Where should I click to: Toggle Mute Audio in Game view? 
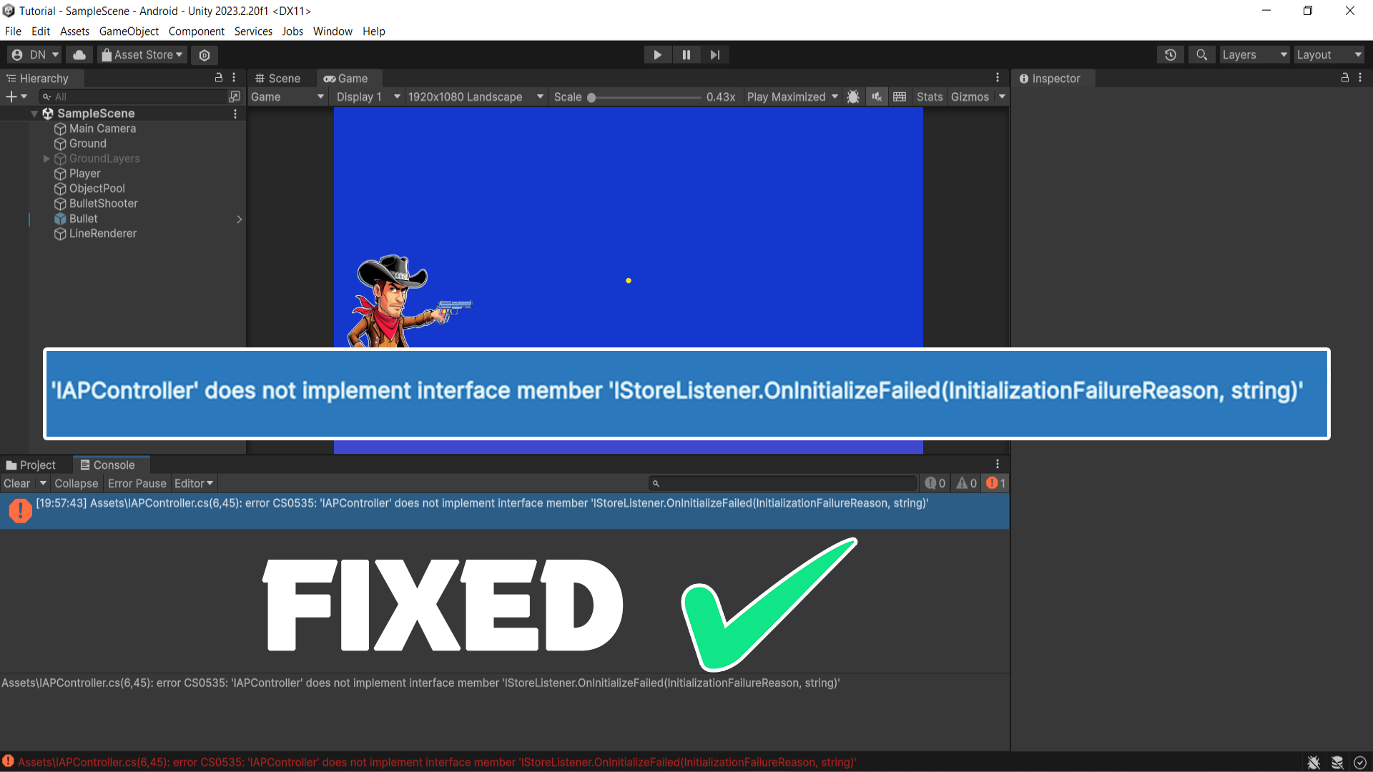pos(877,97)
